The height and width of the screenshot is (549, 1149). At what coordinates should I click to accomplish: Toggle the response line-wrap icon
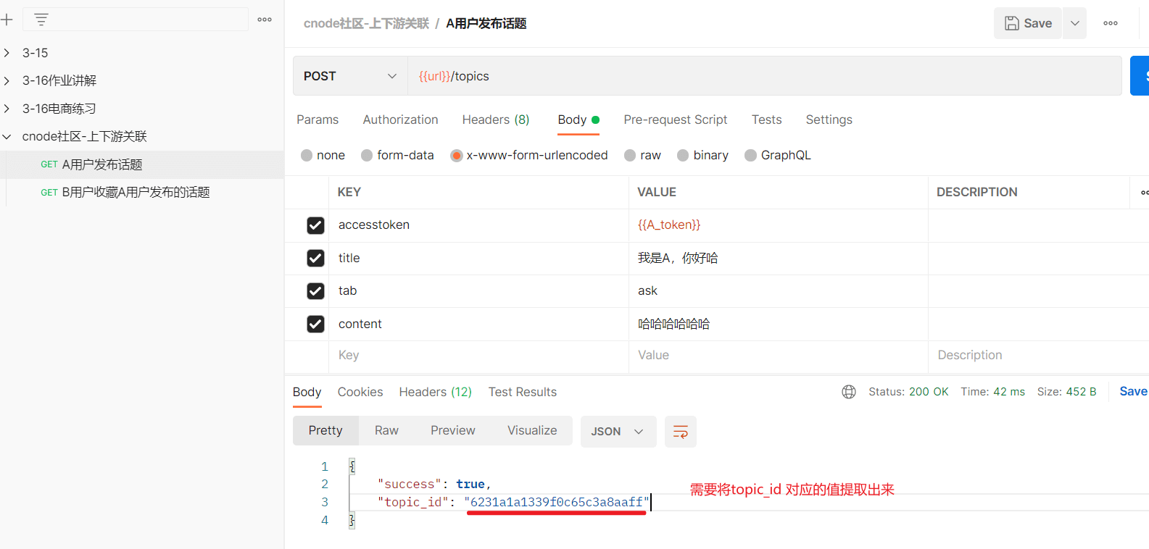click(681, 432)
